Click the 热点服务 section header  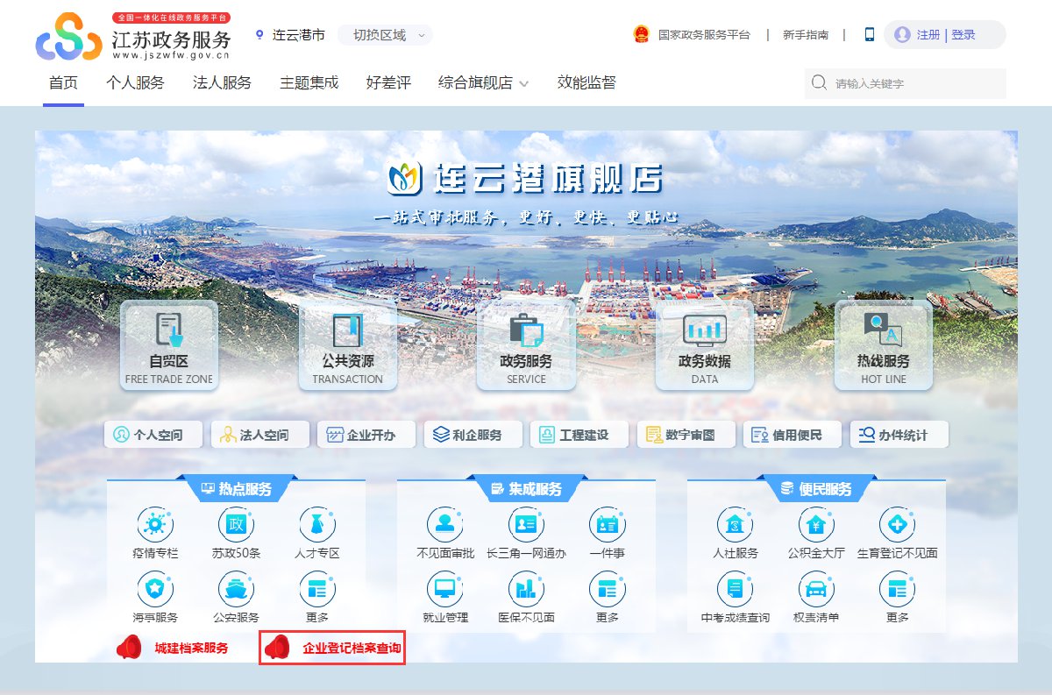coord(237,489)
